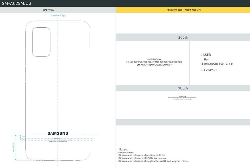Click the LASER heading
The height and width of the screenshot is (168, 250).
tap(205, 55)
